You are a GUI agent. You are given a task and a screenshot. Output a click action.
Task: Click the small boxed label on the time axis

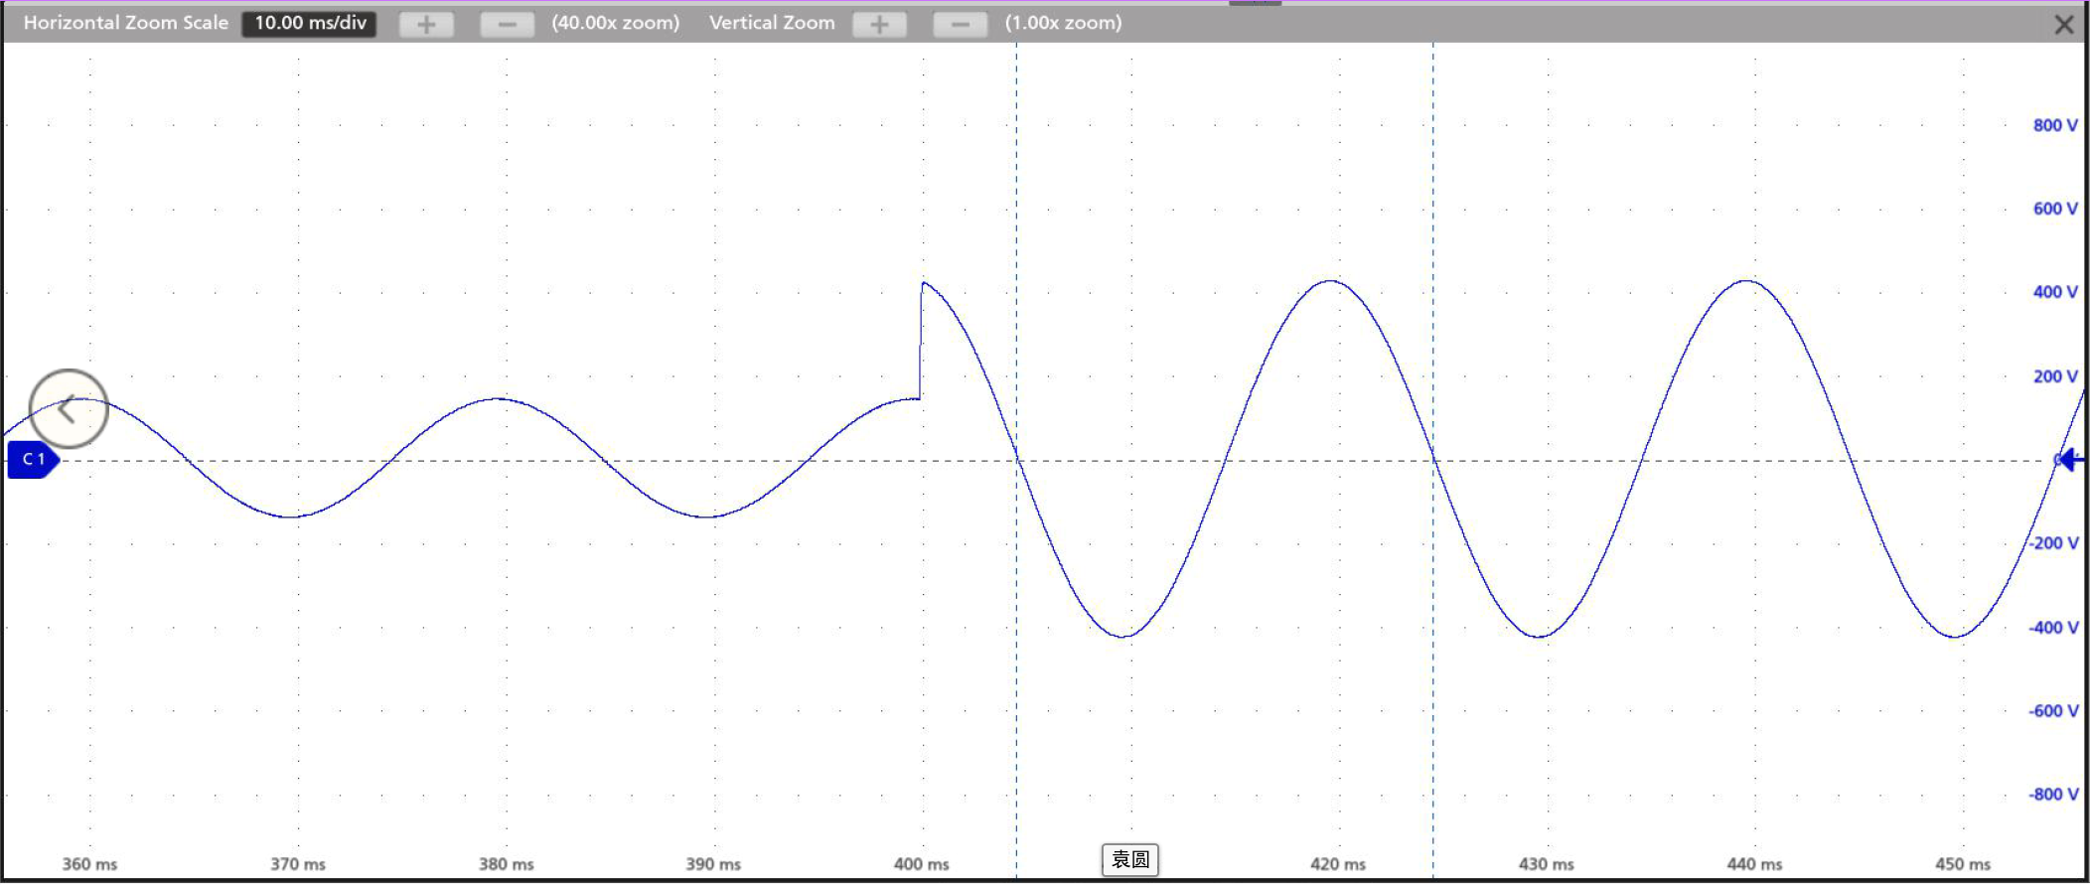point(1129,860)
